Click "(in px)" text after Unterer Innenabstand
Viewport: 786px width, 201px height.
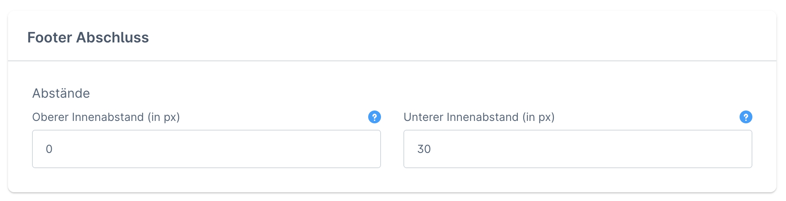538,117
